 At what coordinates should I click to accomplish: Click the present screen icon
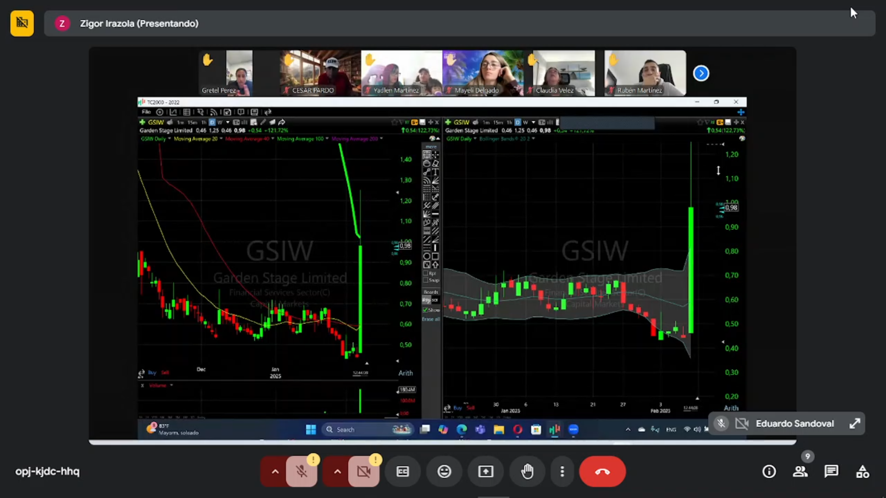(485, 471)
